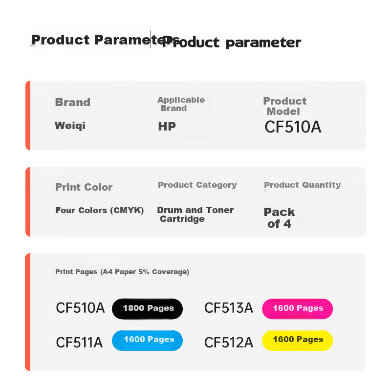Select the CF513A model label
The height and width of the screenshot is (391, 391).
[x=229, y=308]
